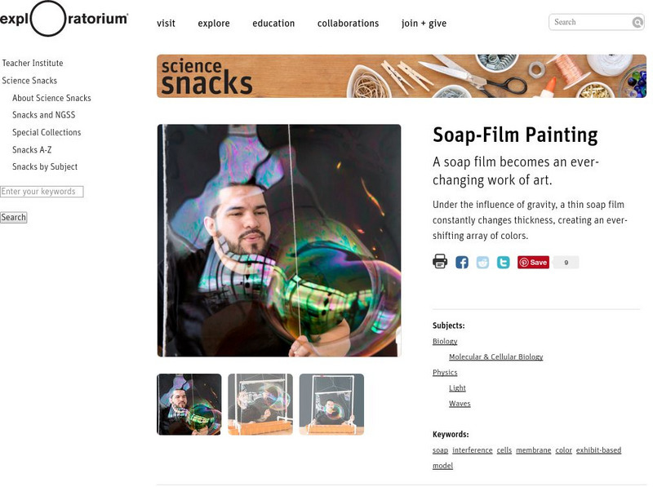
Task: Share this page via Reddit icon
Action: [482, 262]
